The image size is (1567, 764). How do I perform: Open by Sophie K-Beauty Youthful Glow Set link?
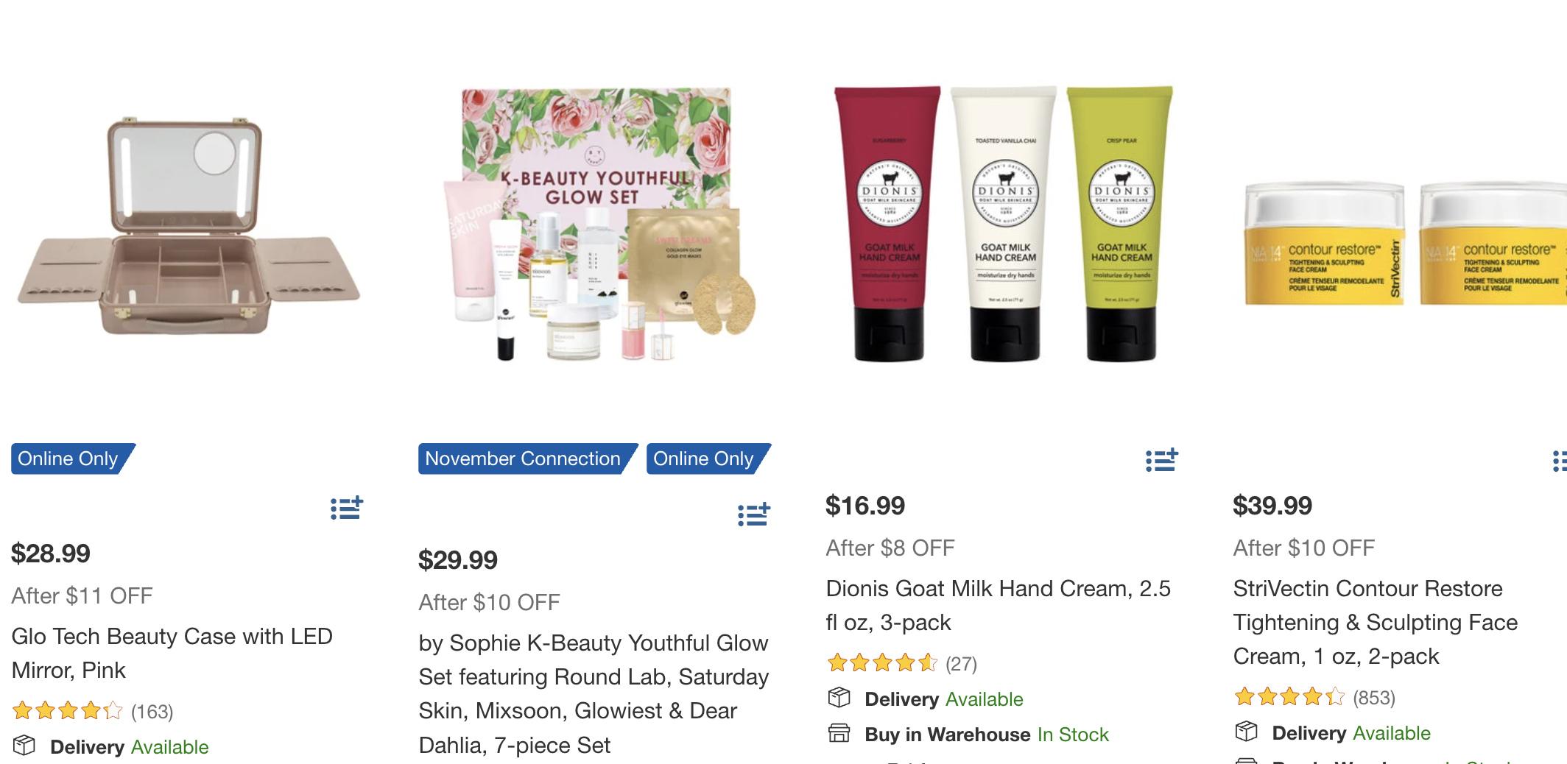[594, 693]
